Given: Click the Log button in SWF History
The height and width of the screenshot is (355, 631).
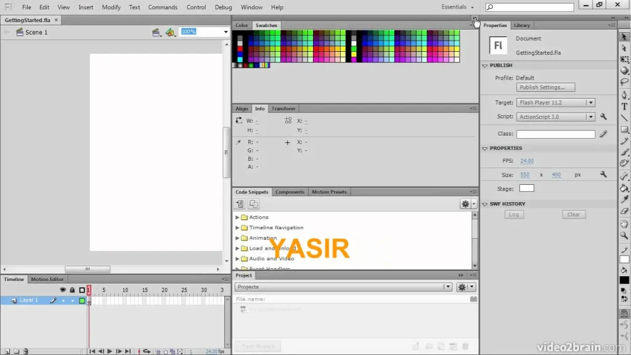Looking at the screenshot, I should (x=514, y=214).
